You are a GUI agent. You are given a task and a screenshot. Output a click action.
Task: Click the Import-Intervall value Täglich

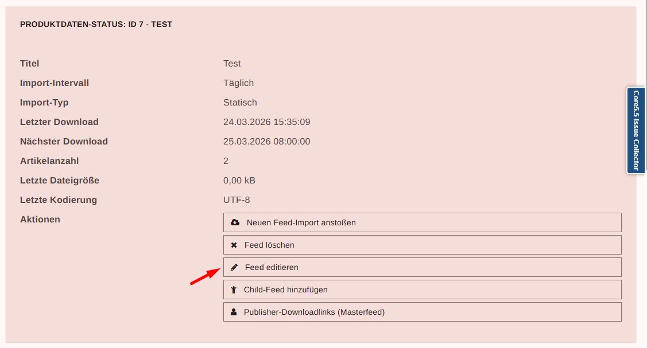(x=238, y=83)
